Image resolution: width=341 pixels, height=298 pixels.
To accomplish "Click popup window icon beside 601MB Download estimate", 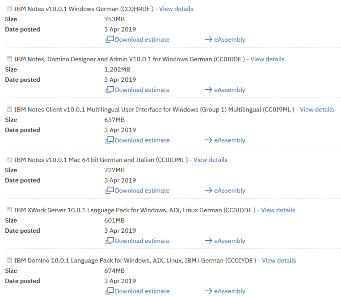I will (110, 241).
